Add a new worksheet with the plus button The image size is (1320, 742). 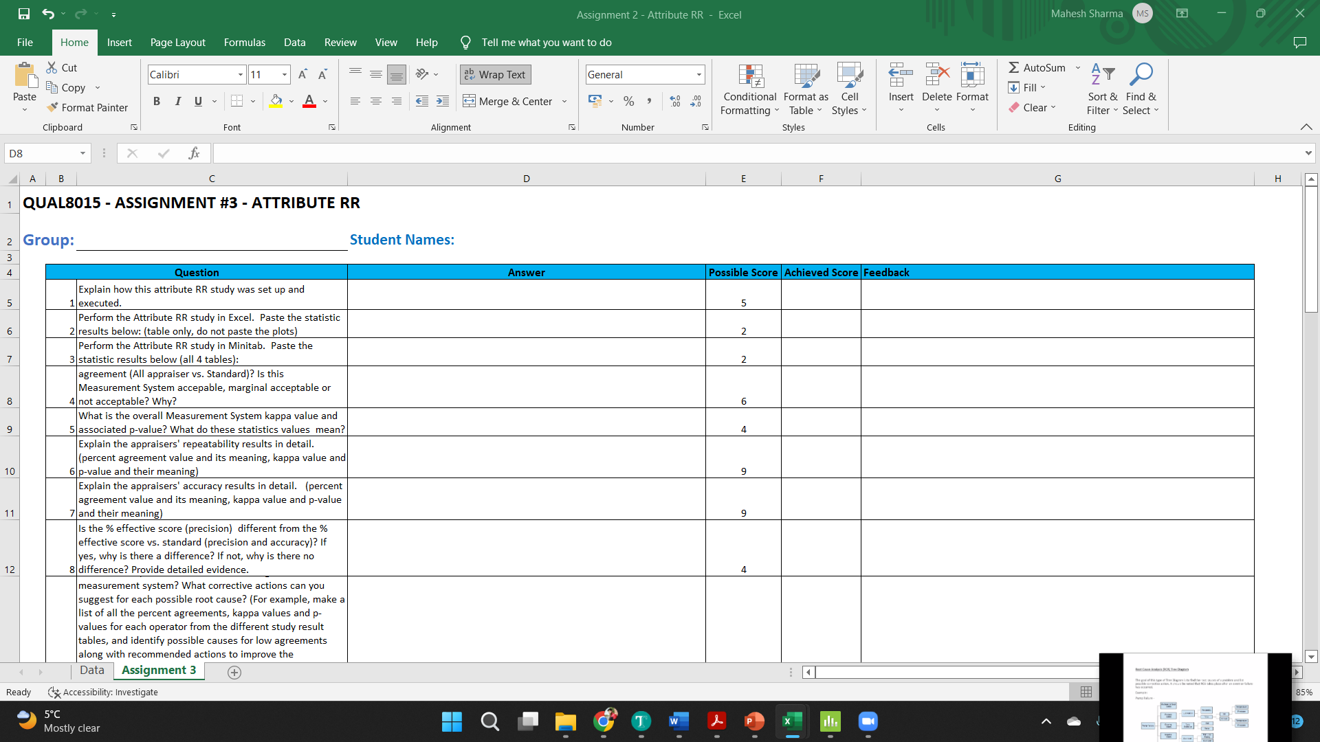(x=234, y=672)
